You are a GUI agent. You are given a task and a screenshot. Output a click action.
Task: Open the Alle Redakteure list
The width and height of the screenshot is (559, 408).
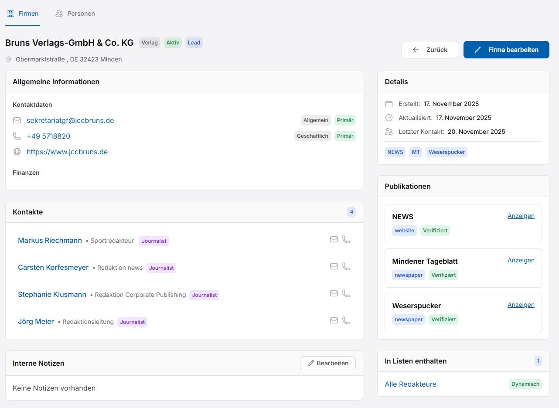point(410,384)
